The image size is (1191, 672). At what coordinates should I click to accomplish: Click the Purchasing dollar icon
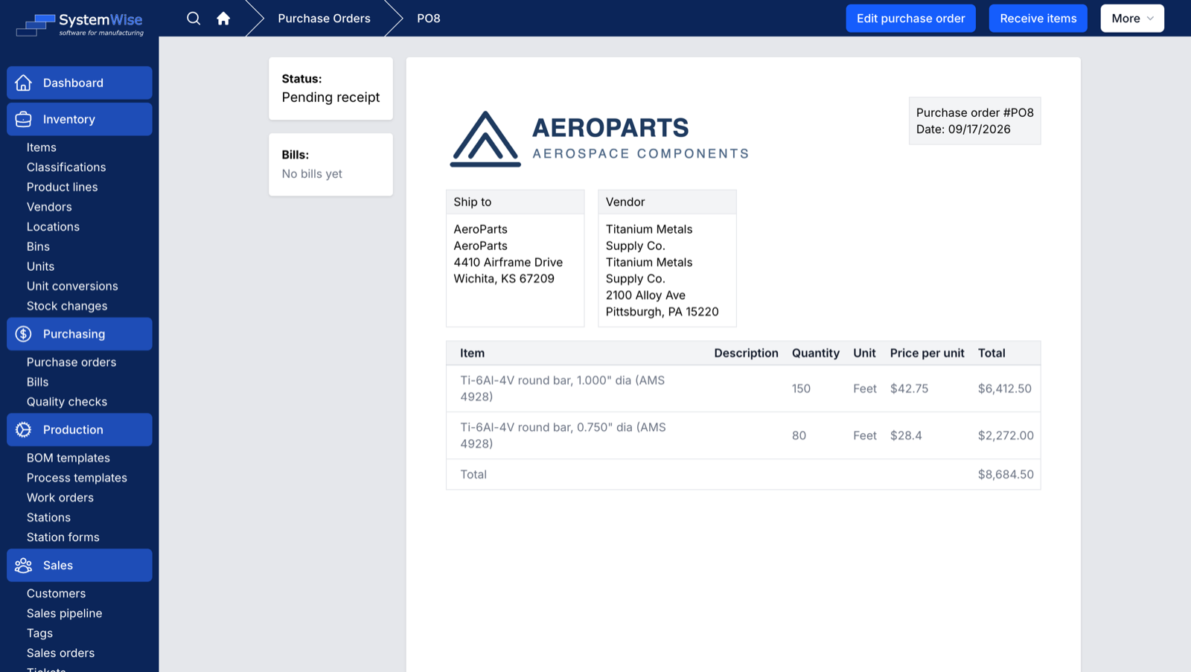pyautogui.click(x=24, y=334)
